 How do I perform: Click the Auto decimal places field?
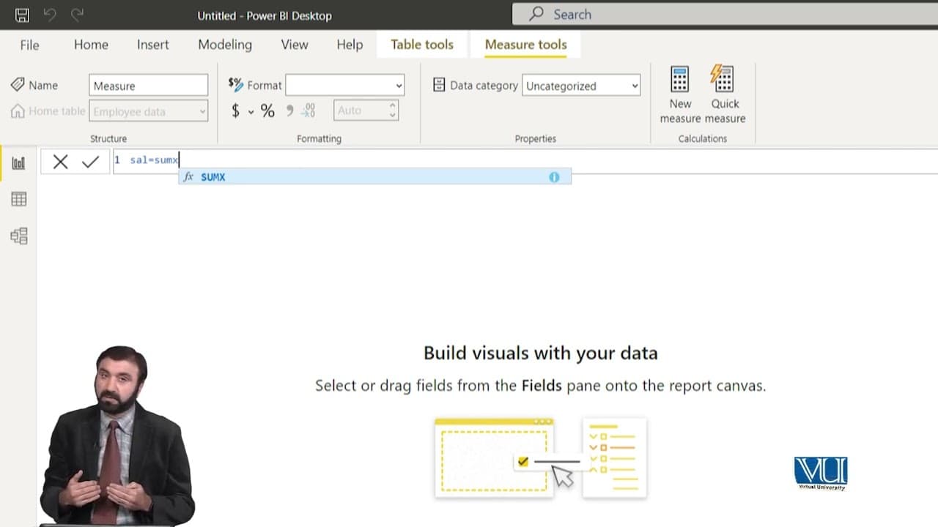[x=366, y=111]
